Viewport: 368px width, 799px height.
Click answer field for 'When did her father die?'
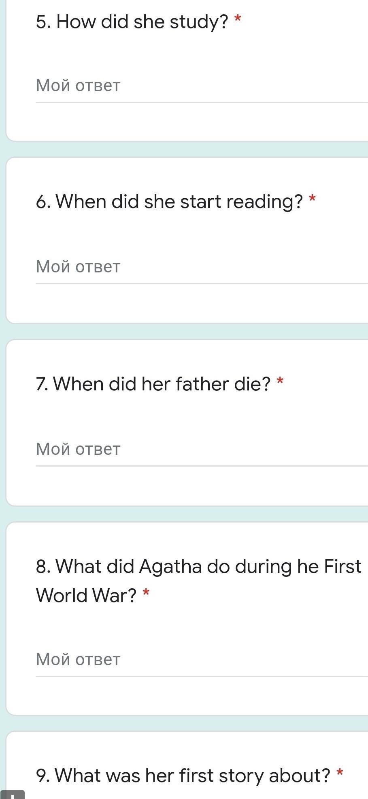click(202, 449)
